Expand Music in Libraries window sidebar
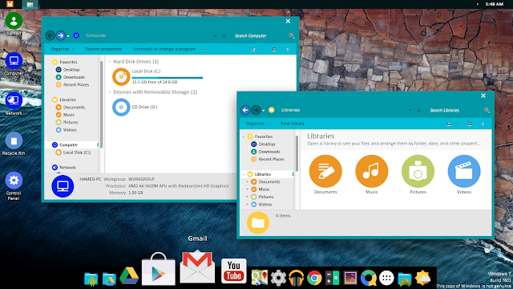The height and width of the screenshot is (289, 513). (x=248, y=189)
